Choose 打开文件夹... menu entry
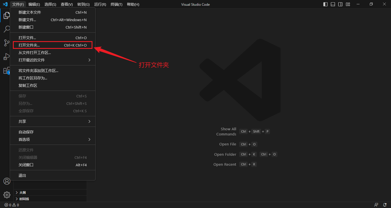Viewport: 391px width, 208px height. [53, 45]
